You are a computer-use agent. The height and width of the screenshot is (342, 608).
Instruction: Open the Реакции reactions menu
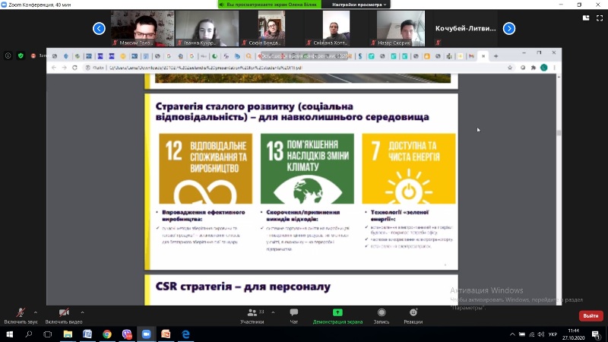(x=413, y=315)
